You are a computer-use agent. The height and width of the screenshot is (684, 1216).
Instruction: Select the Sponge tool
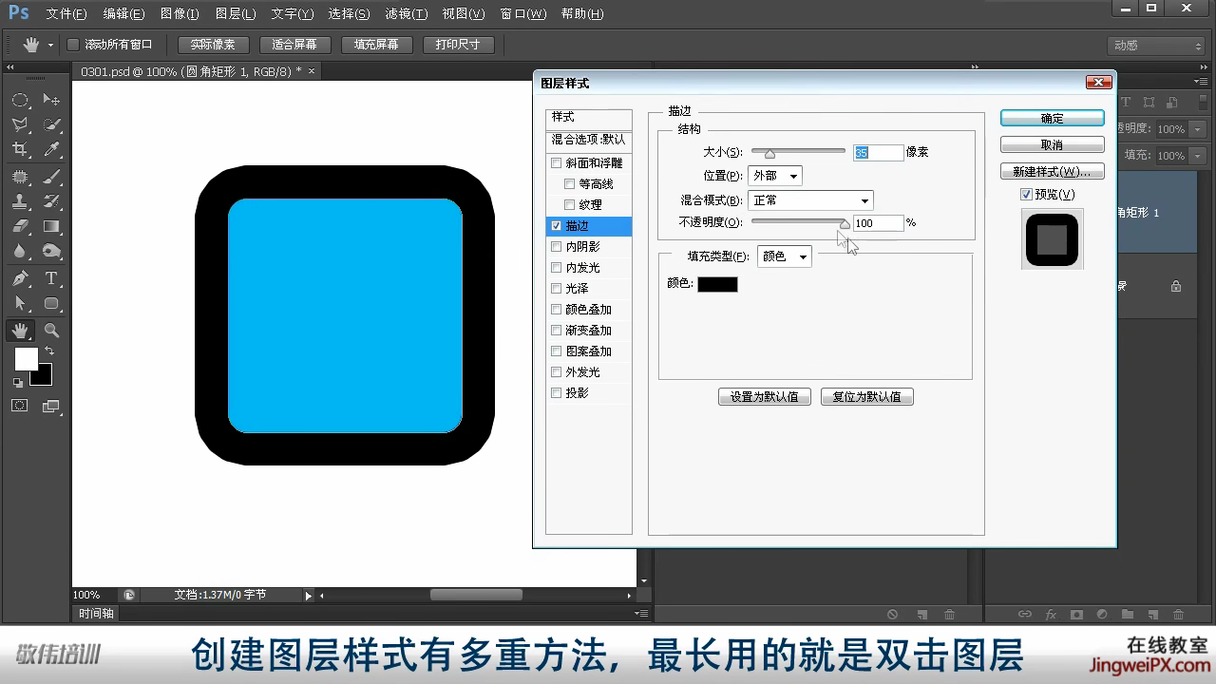(52, 251)
